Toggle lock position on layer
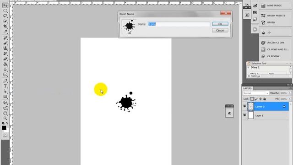 pos(260,99)
